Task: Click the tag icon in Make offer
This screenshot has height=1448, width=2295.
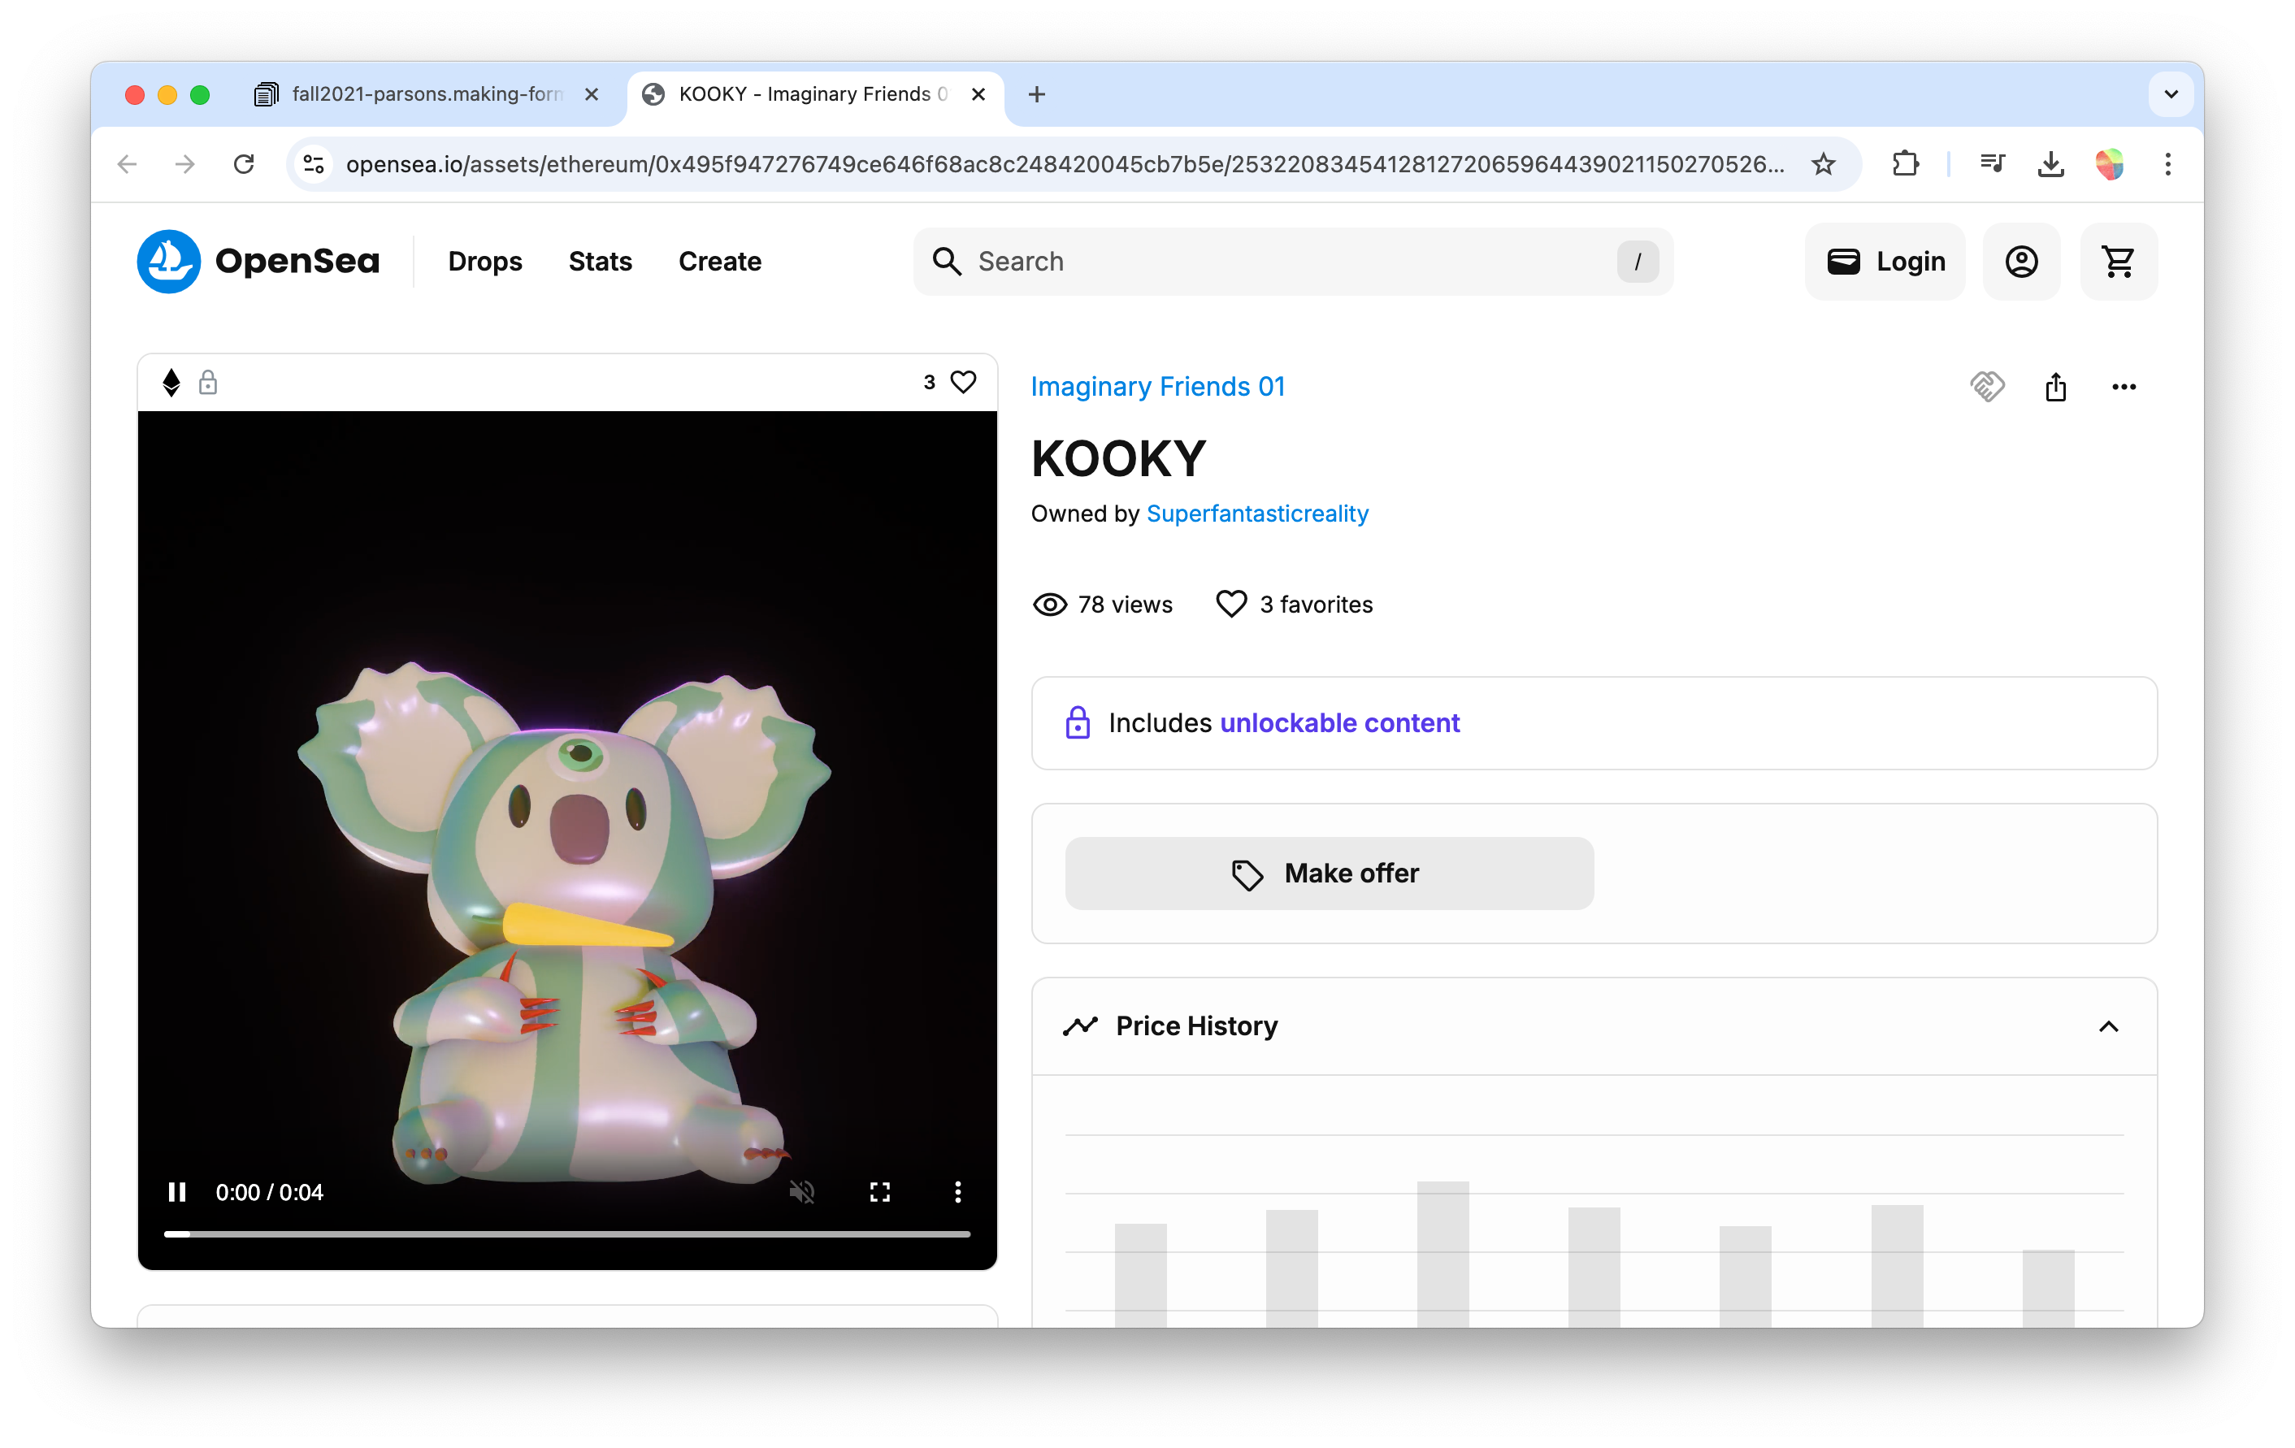Action: click(1247, 874)
